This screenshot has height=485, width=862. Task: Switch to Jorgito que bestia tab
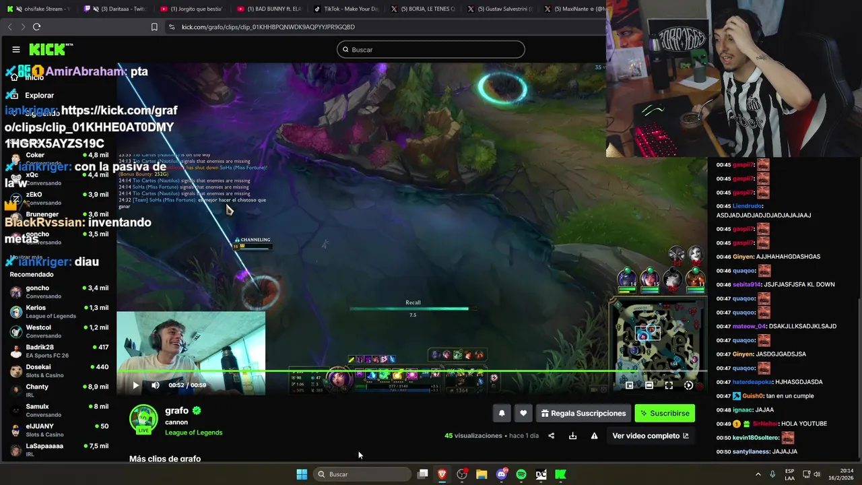tap(192, 9)
